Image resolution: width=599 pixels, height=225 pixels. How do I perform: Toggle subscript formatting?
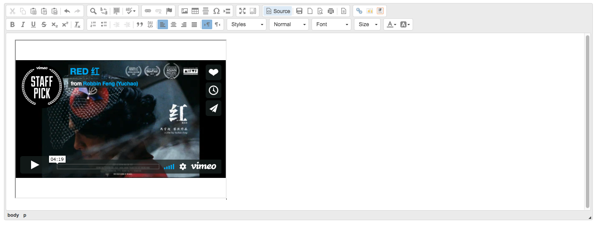(x=55, y=24)
